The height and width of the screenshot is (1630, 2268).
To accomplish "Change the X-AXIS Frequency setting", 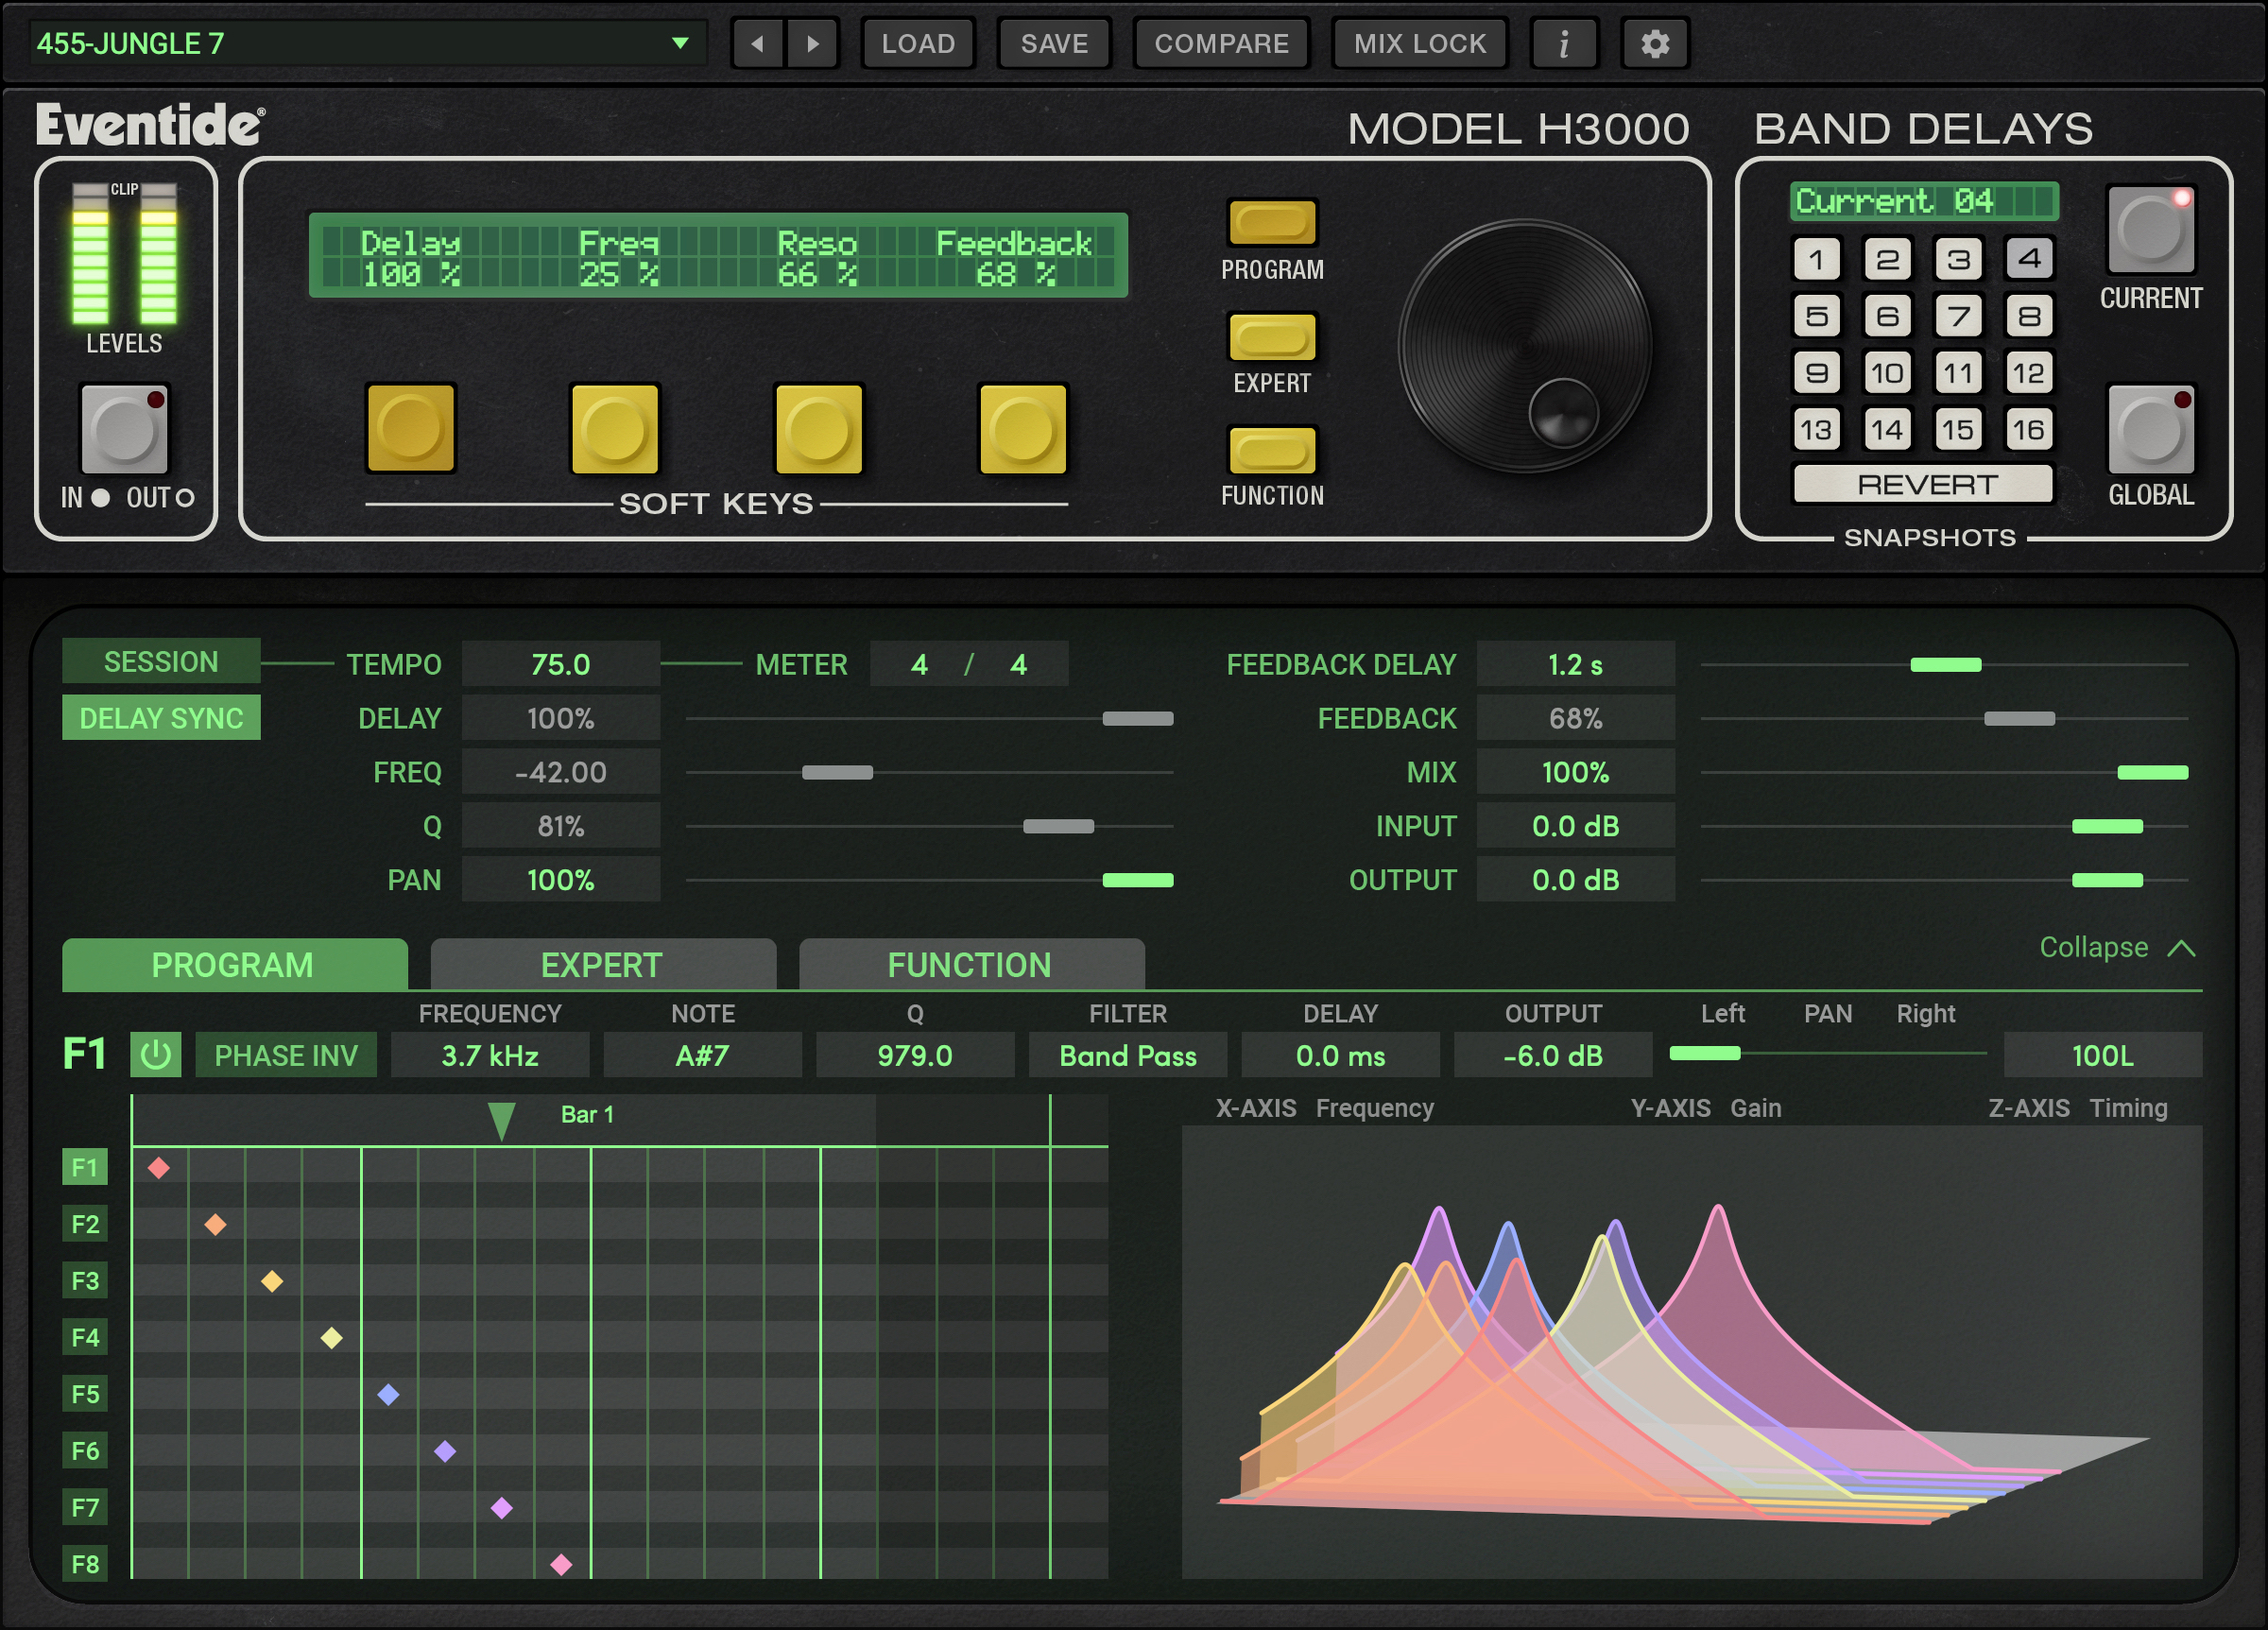I will pos(1374,1108).
